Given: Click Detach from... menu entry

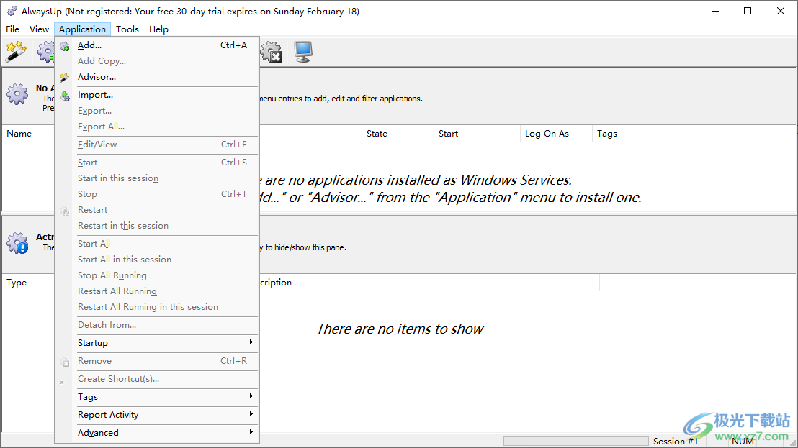Looking at the screenshot, I should coord(157,325).
